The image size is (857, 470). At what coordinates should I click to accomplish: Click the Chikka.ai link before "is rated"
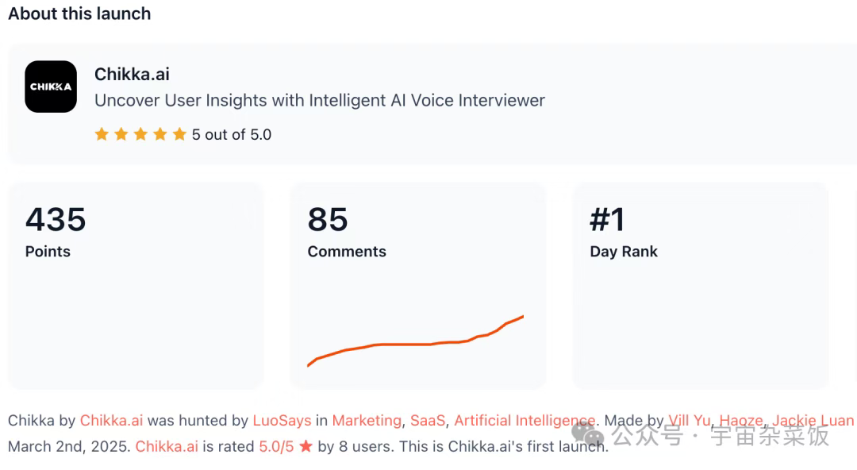pos(167,447)
